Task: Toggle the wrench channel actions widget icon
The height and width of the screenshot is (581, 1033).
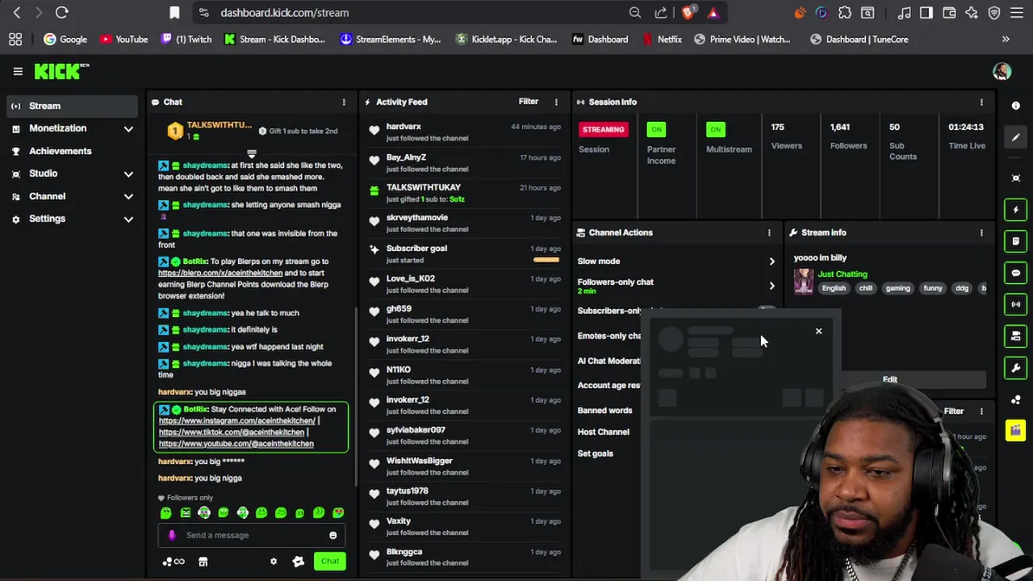Action: coord(1016,368)
